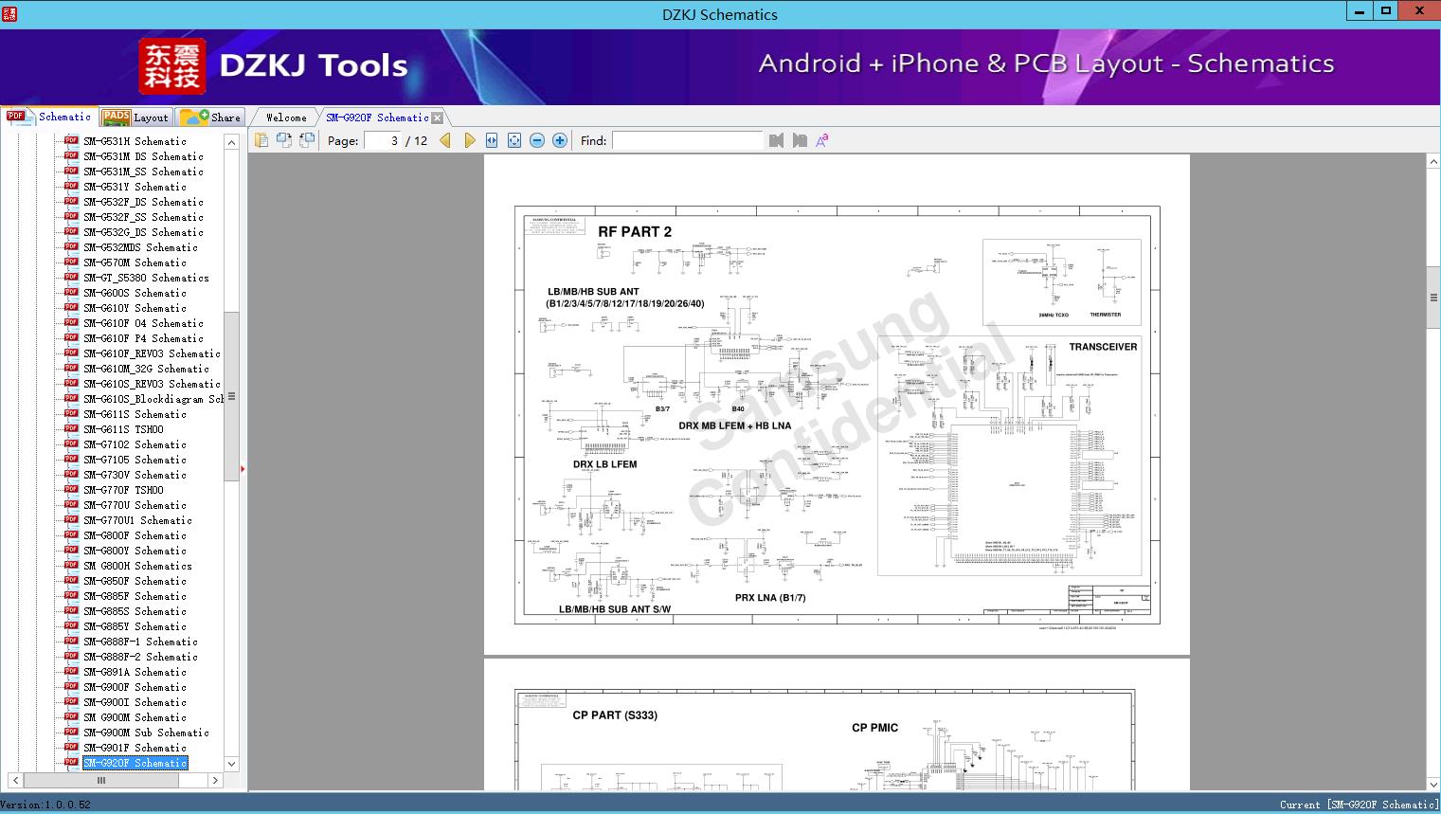Open SM-G888F-1 Schematic entry
The height and width of the screenshot is (814, 1441).
pyautogui.click(x=140, y=642)
